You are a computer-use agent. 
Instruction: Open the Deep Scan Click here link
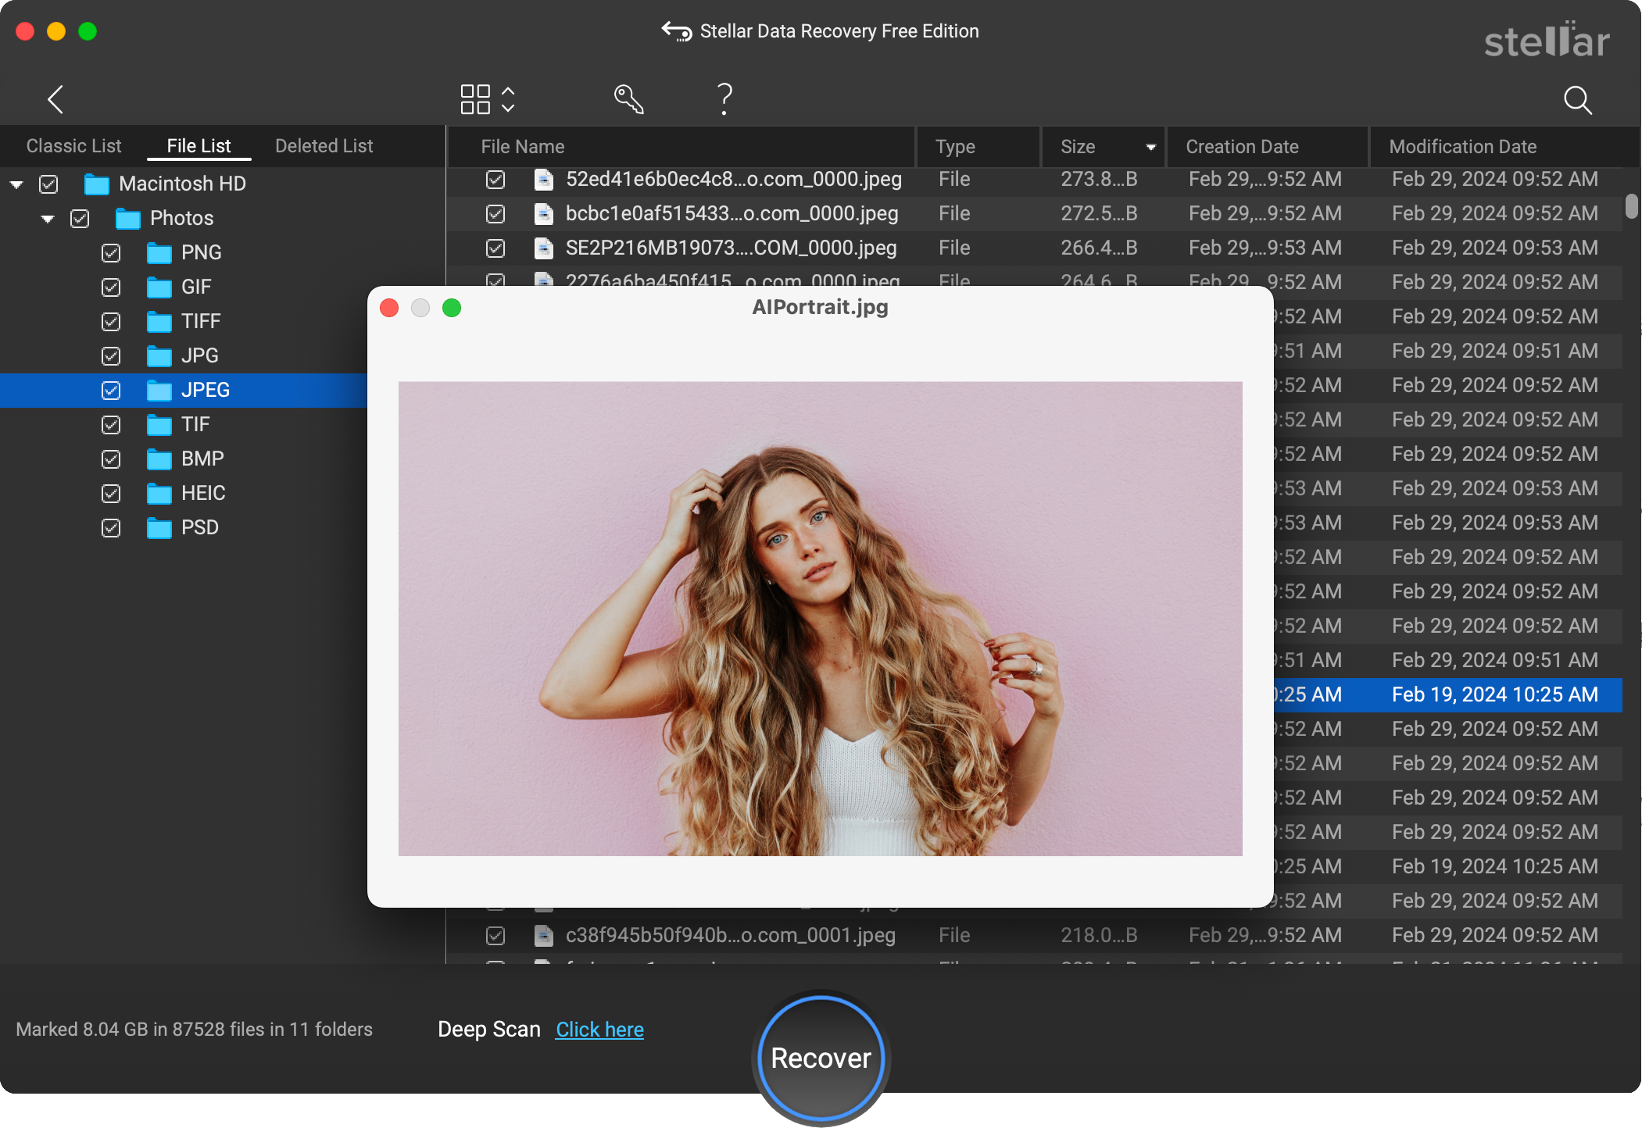tap(599, 1030)
